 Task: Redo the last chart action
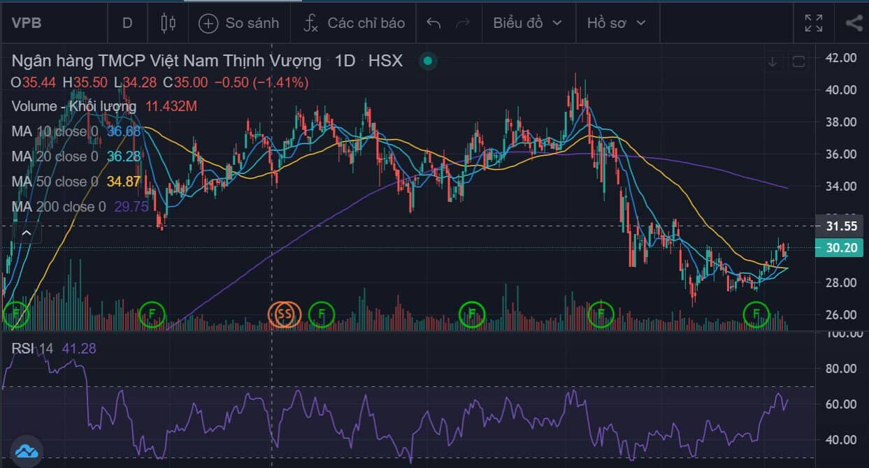pos(463,23)
